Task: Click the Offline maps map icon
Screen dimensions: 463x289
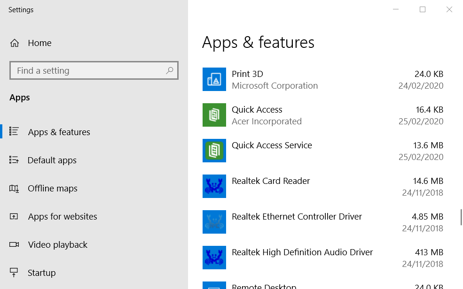Action: 14,188
